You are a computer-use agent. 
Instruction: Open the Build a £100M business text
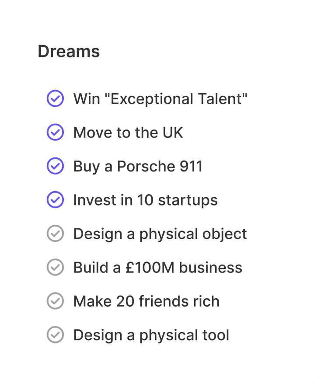tap(157, 267)
